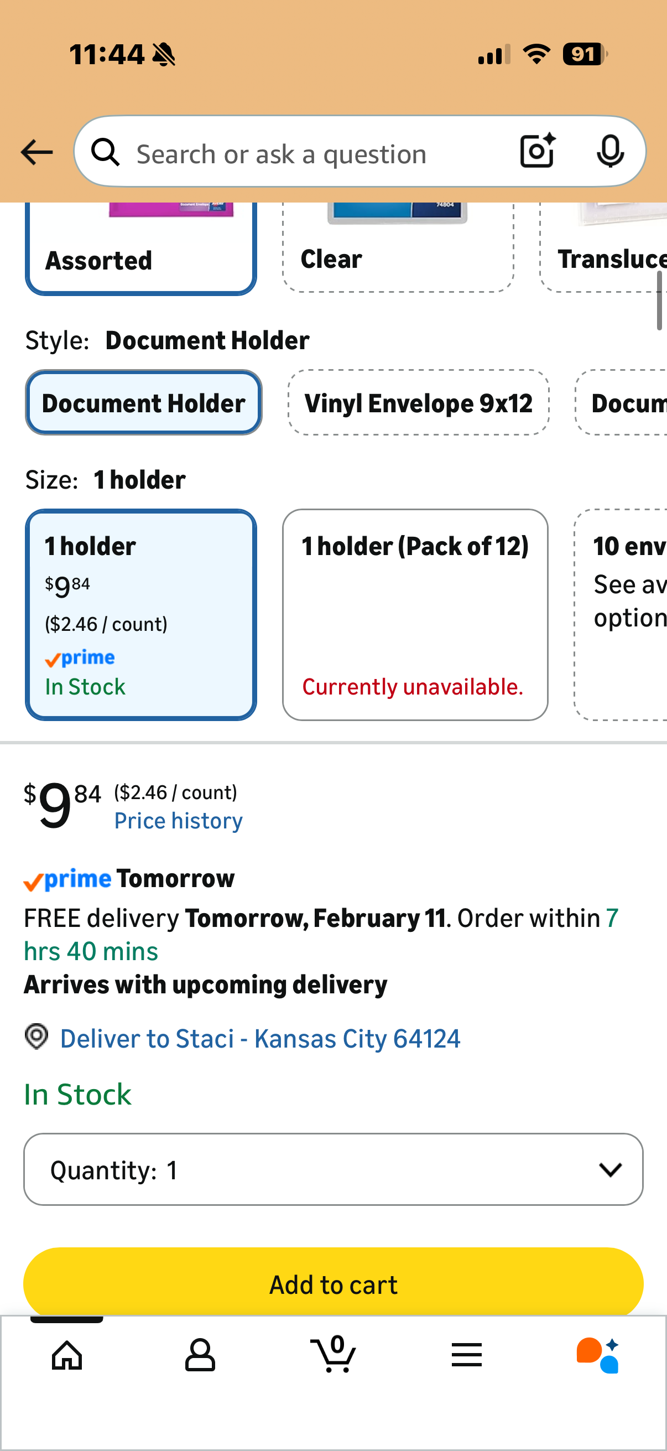View Price history for this item
Image resolution: width=667 pixels, height=1451 pixels.
(178, 820)
